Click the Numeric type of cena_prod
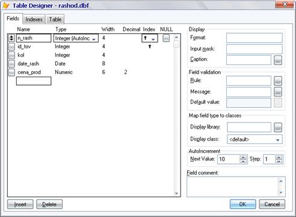 coord(64,72)
